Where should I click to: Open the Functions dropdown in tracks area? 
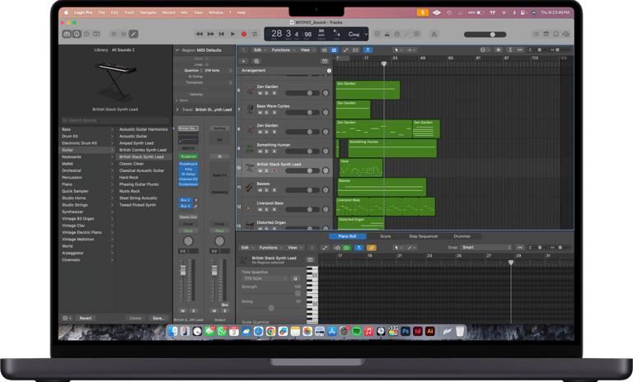pos(282,50)
